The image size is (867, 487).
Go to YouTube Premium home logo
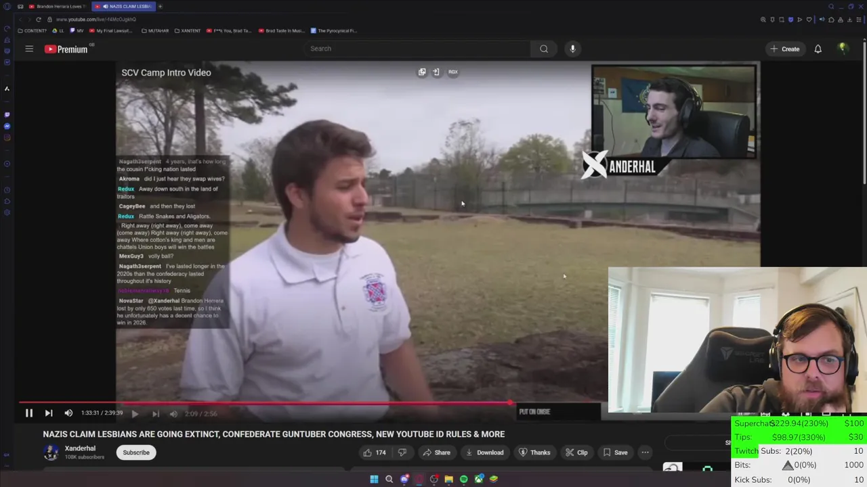point(66,49)
